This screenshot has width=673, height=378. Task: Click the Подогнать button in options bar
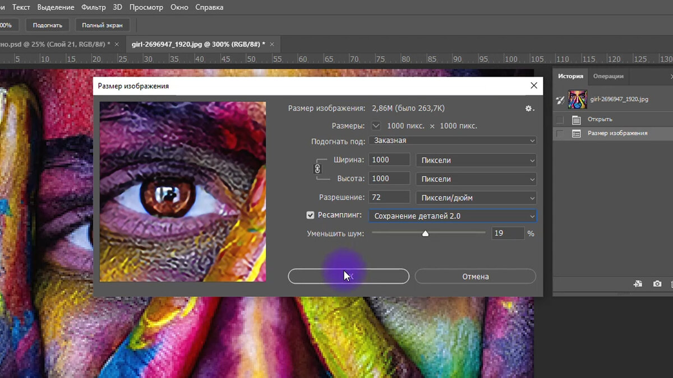pos(47,25)
